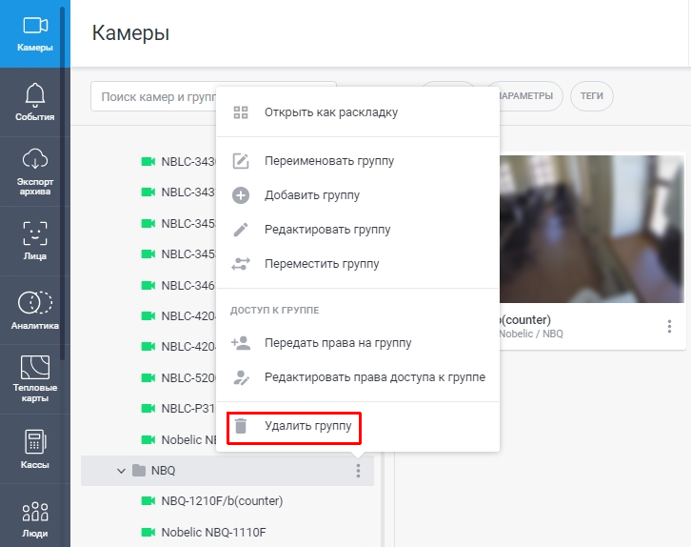Choose Передать права на группу
691x547 pixels.
click(358, 343)
